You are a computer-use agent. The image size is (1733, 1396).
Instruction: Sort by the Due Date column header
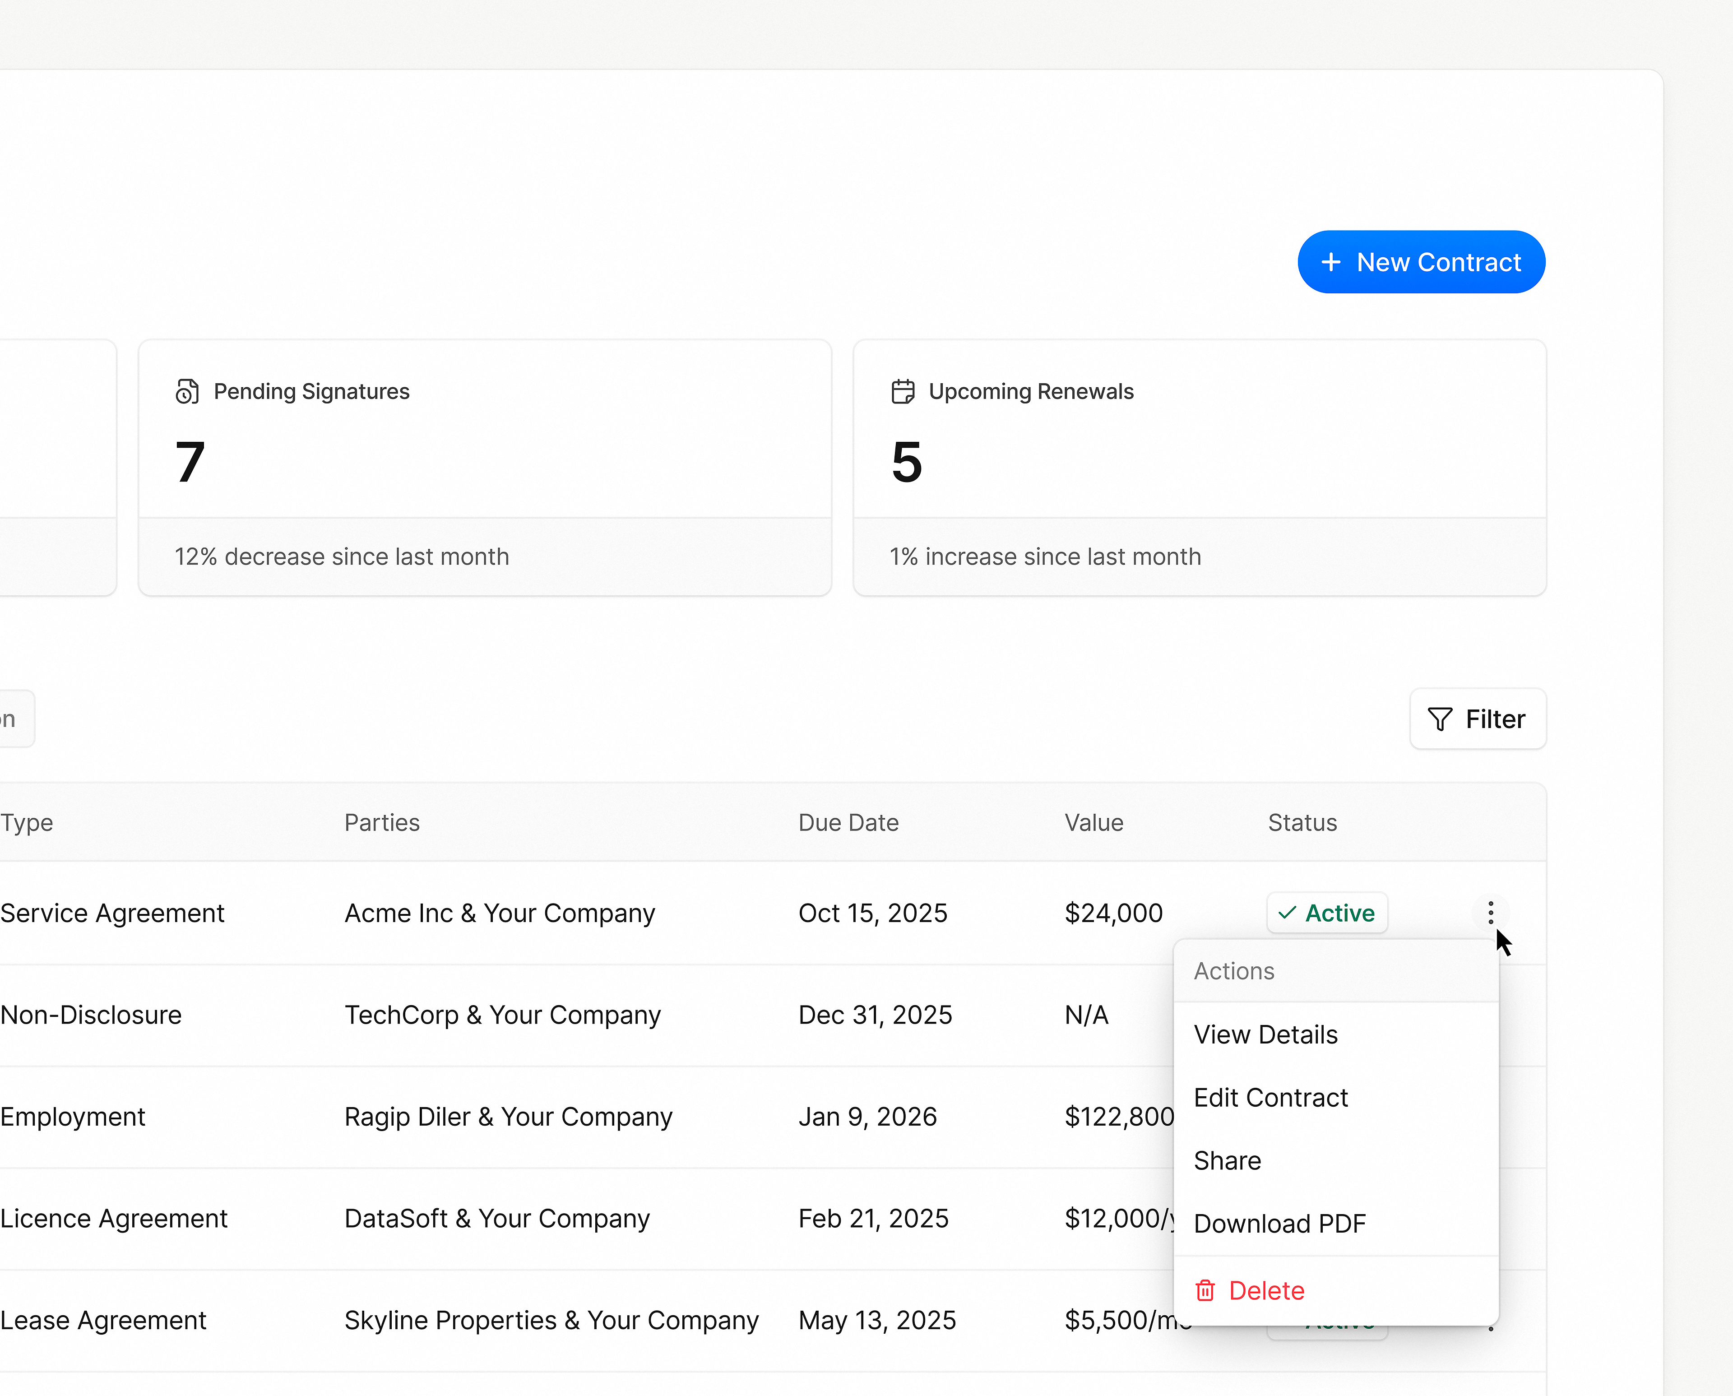(x=848, y=822)
